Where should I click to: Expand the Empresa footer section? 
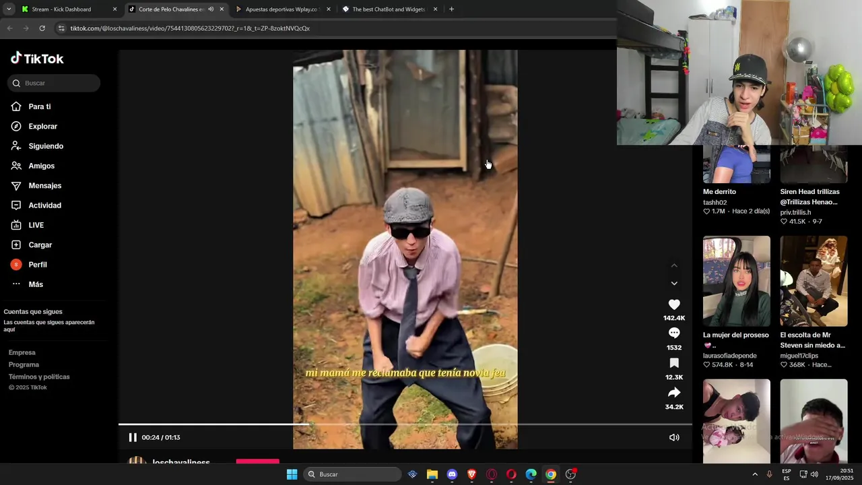point(22,352)
